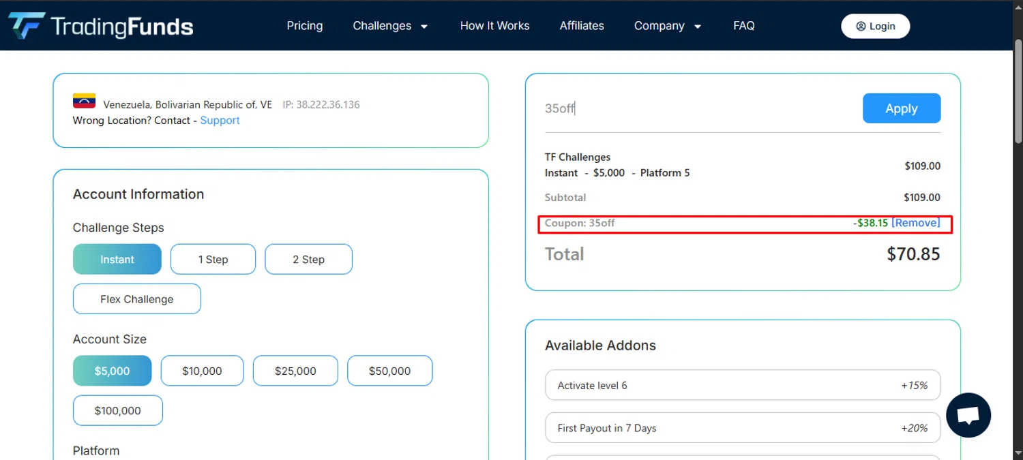Click the TradingFunds logo

click(x=101, y=26)
